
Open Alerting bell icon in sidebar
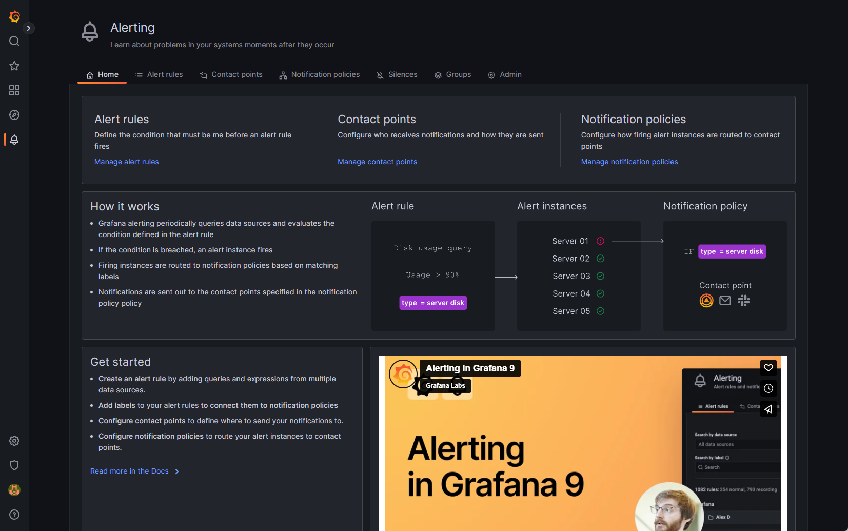(x=14, y=140)
